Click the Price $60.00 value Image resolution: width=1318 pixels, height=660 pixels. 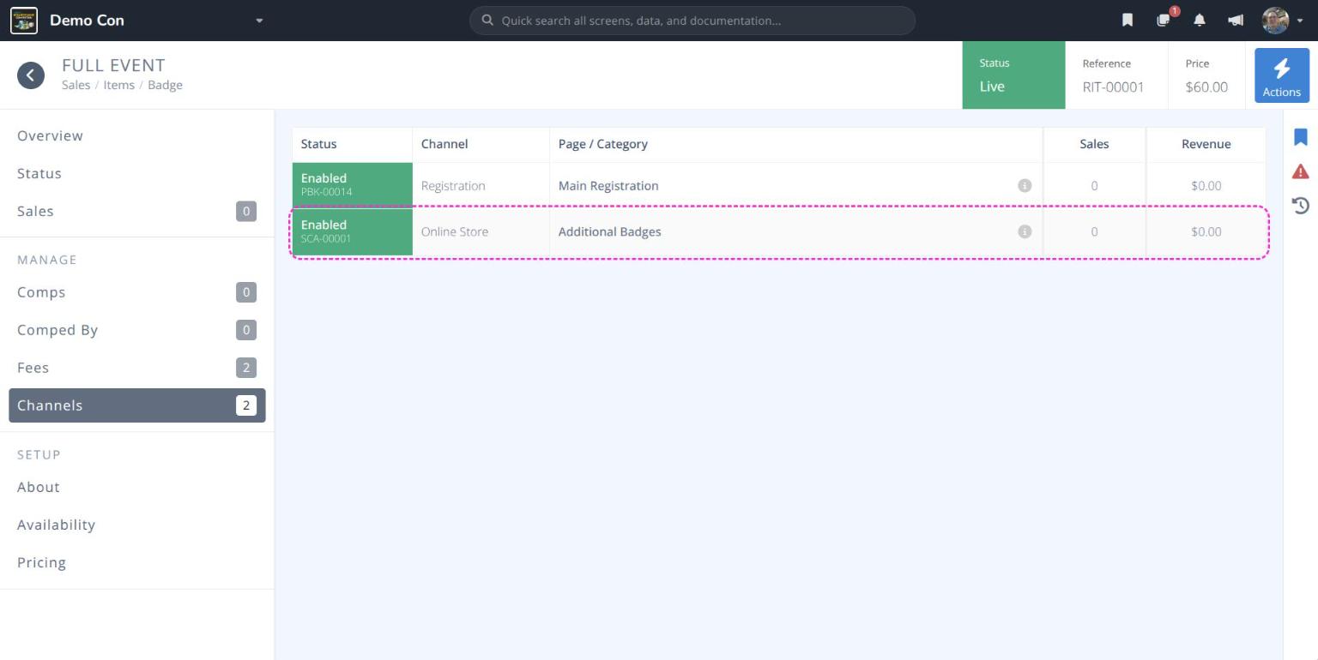pyautogui.click(x=1206, y=87)
